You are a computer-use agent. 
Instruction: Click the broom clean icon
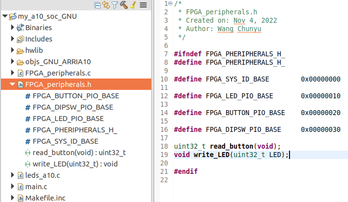coord(133,4)
